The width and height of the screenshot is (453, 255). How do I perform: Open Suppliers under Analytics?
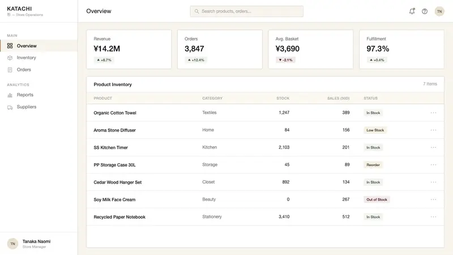(x=39, y=107)
